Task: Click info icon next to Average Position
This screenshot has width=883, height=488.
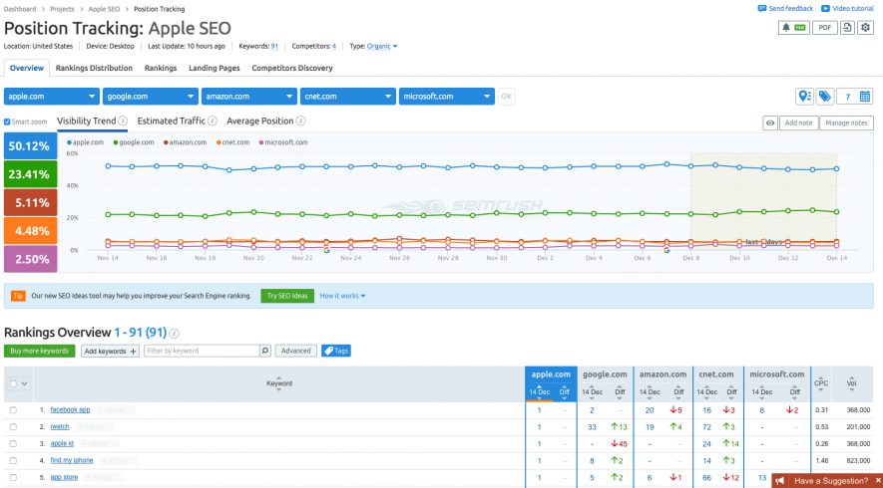Action: click(300, 121)
